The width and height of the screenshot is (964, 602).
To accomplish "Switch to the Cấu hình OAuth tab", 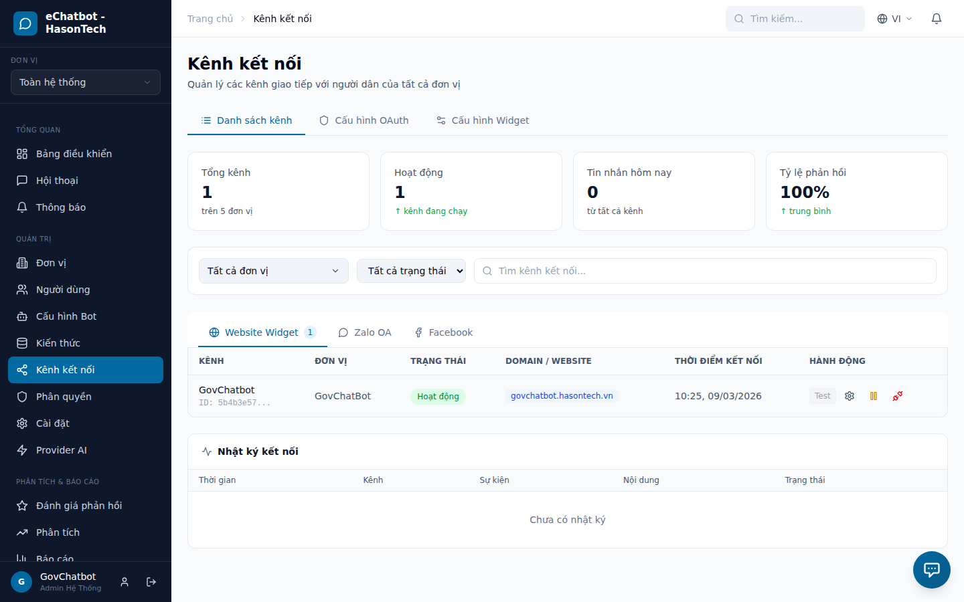I will point(364,120).
